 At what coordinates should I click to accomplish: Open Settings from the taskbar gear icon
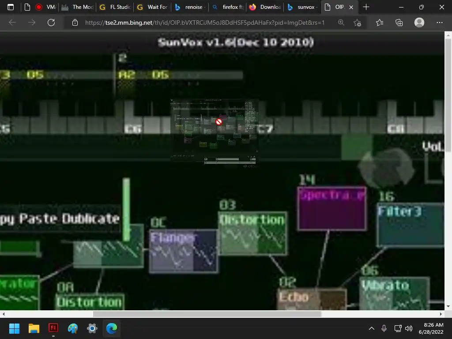click(x=92, y=328)
